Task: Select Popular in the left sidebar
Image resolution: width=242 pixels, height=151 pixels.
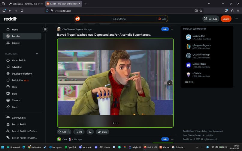Action: 22,36
